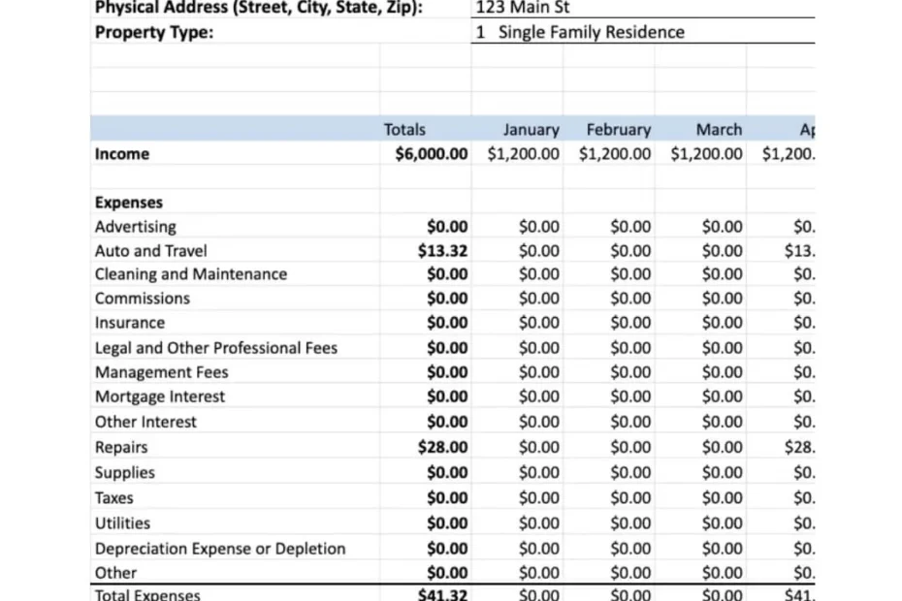This screenshot has width=902, height=601.
Task: Select the Other Interest row label
Action: (x=145, y=422)
